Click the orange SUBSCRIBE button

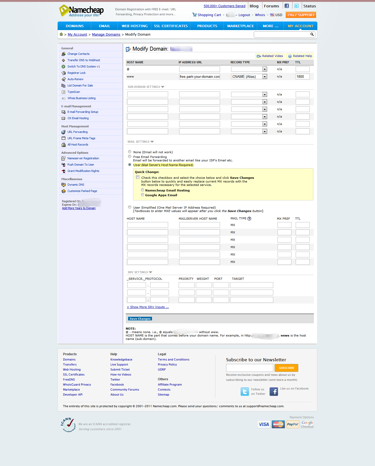286,368
